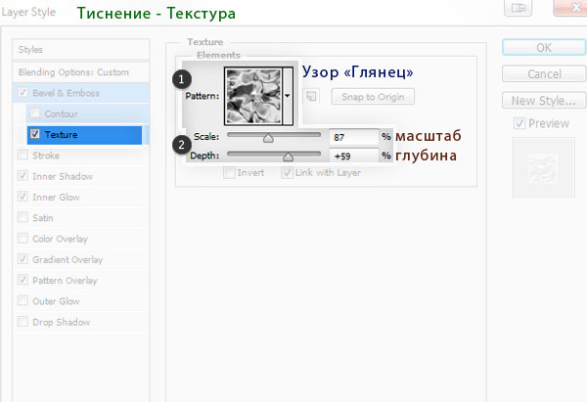The height and width of the screenshot is (402, 587).
Task: Click the Gloss pattern thumbnail
Action: pyautogui.click(x=253, y=96)
